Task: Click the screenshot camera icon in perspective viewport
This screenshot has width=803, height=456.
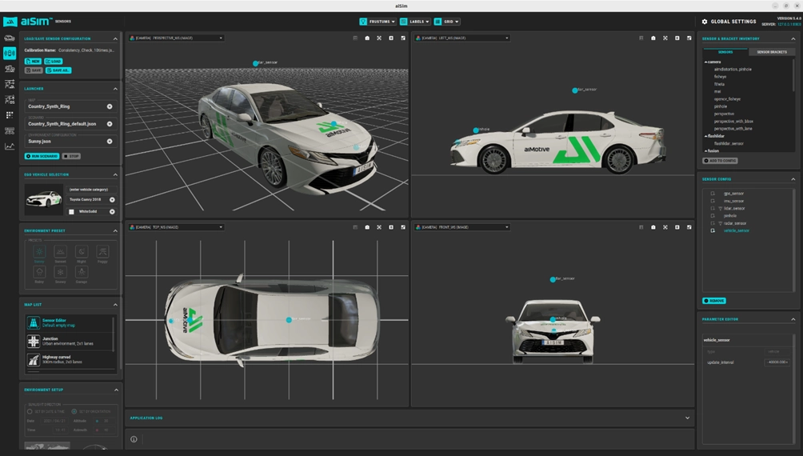Action: tap(367, 38)
